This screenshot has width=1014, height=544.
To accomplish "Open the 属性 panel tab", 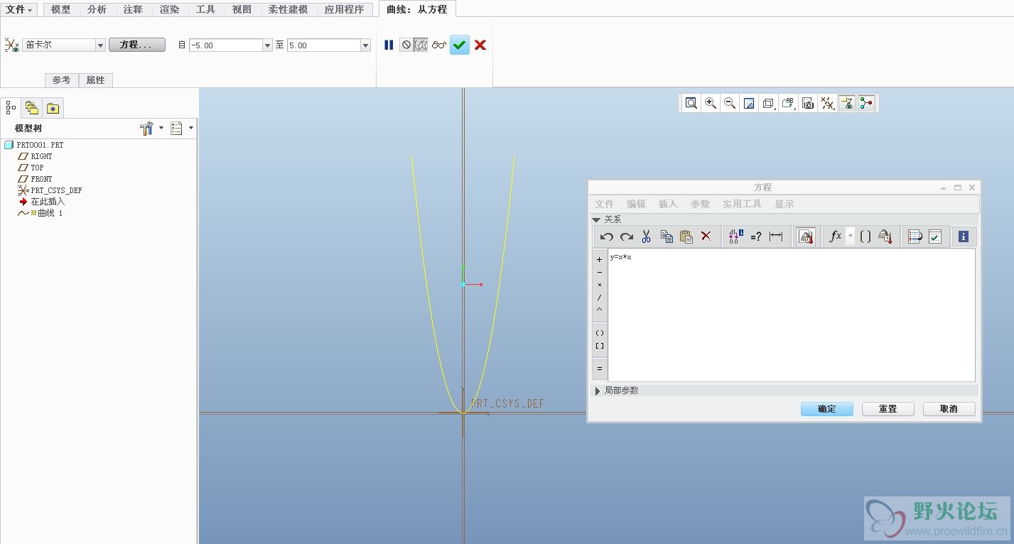I will 95,80.
